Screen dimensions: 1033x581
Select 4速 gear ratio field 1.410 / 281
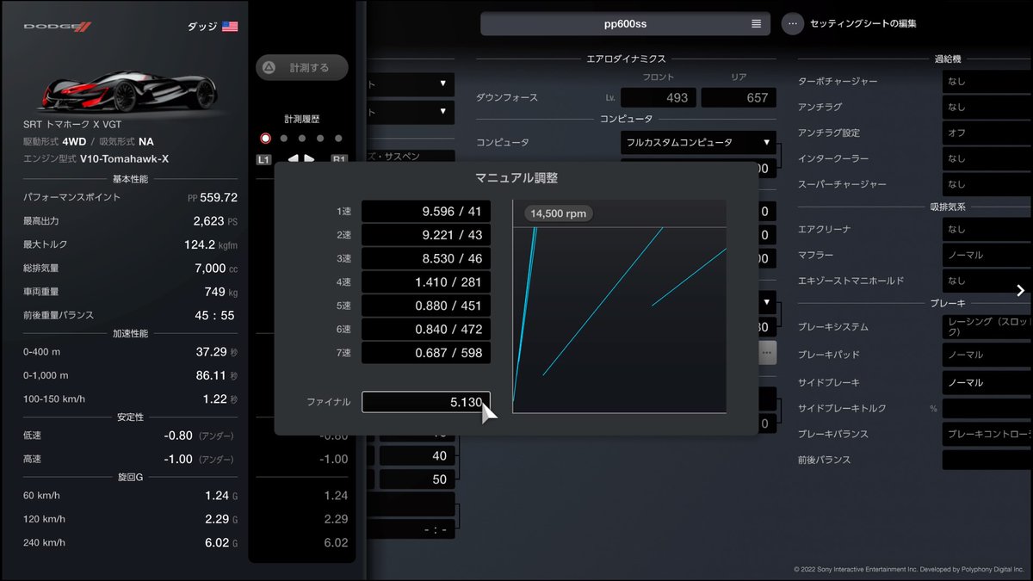click(x=426, y=281)
